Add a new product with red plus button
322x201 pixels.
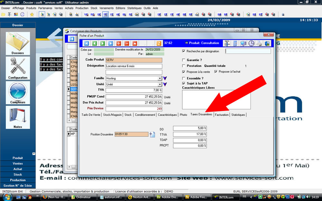tap(118, 43)
